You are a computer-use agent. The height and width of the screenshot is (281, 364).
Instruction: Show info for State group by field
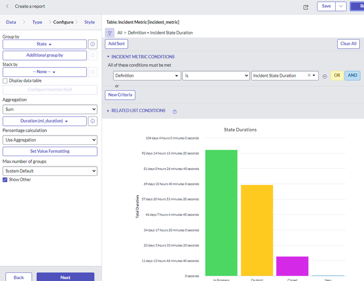click(x=93, y=44)
